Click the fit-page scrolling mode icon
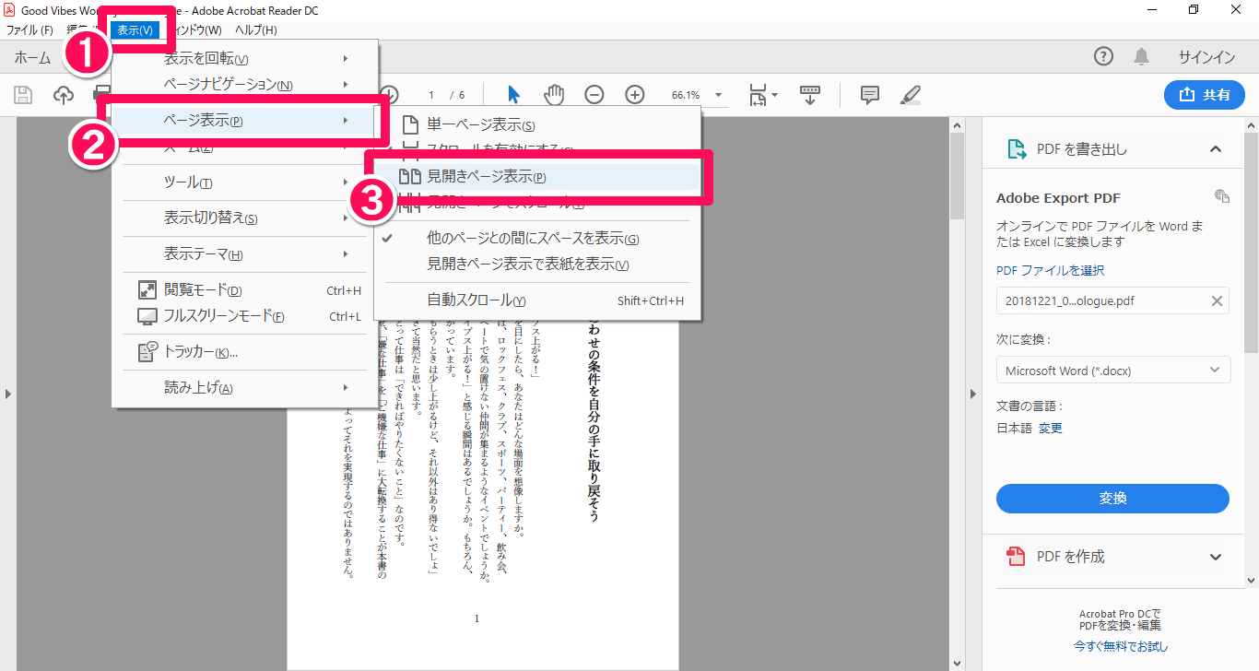Viewport: 1259px width, 671px height. (758, 95)
